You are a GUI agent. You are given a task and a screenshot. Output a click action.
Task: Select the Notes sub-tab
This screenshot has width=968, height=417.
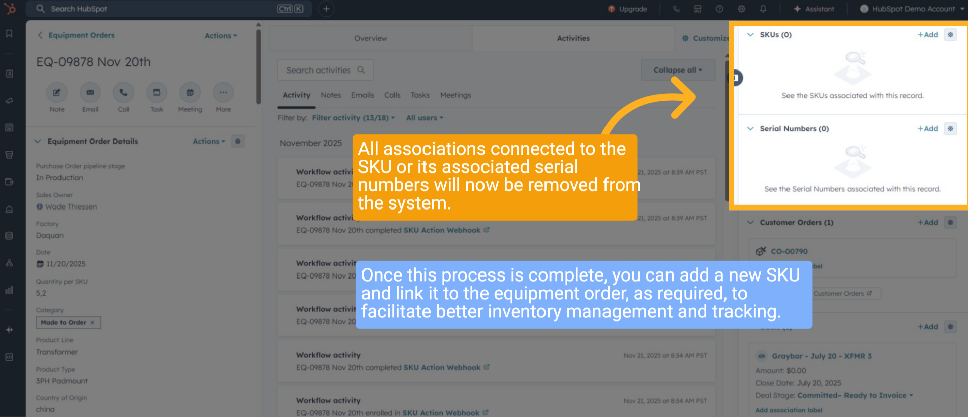(331, 95)
